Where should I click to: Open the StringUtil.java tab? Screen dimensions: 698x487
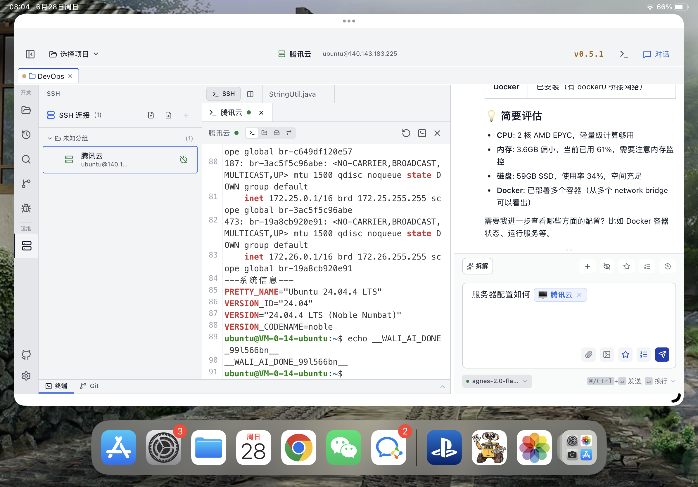tap(293, 94)
